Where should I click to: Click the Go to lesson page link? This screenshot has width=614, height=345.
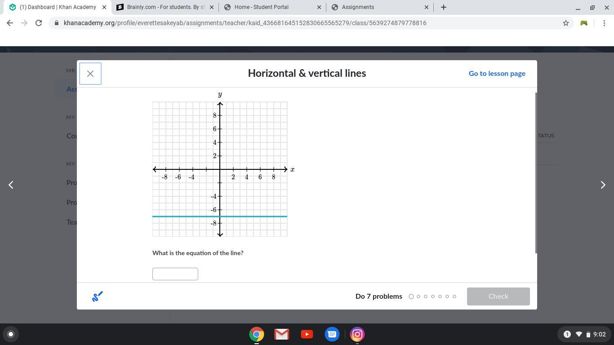coord(497,74)
